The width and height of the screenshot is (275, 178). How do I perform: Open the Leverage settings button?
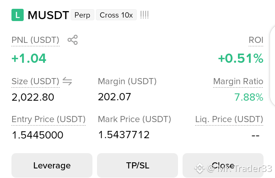(x=52, y=165)
